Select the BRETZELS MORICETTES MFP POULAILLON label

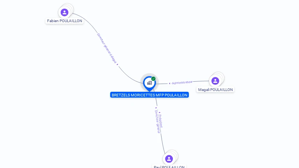pos(149,95)
